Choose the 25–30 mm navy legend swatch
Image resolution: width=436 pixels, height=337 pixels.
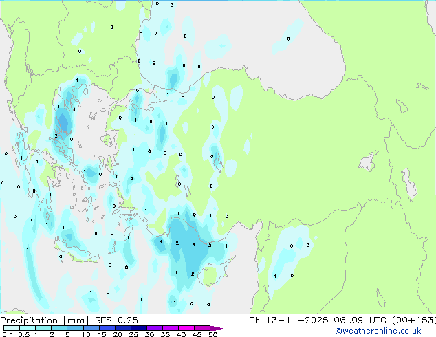tap(138, 328)
